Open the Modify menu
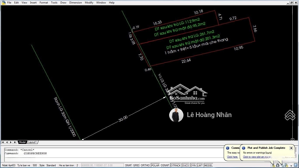 pos(89,2)
